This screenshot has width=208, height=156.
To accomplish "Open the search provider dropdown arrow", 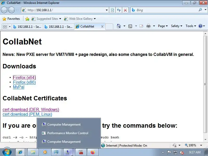I will 205,10.
